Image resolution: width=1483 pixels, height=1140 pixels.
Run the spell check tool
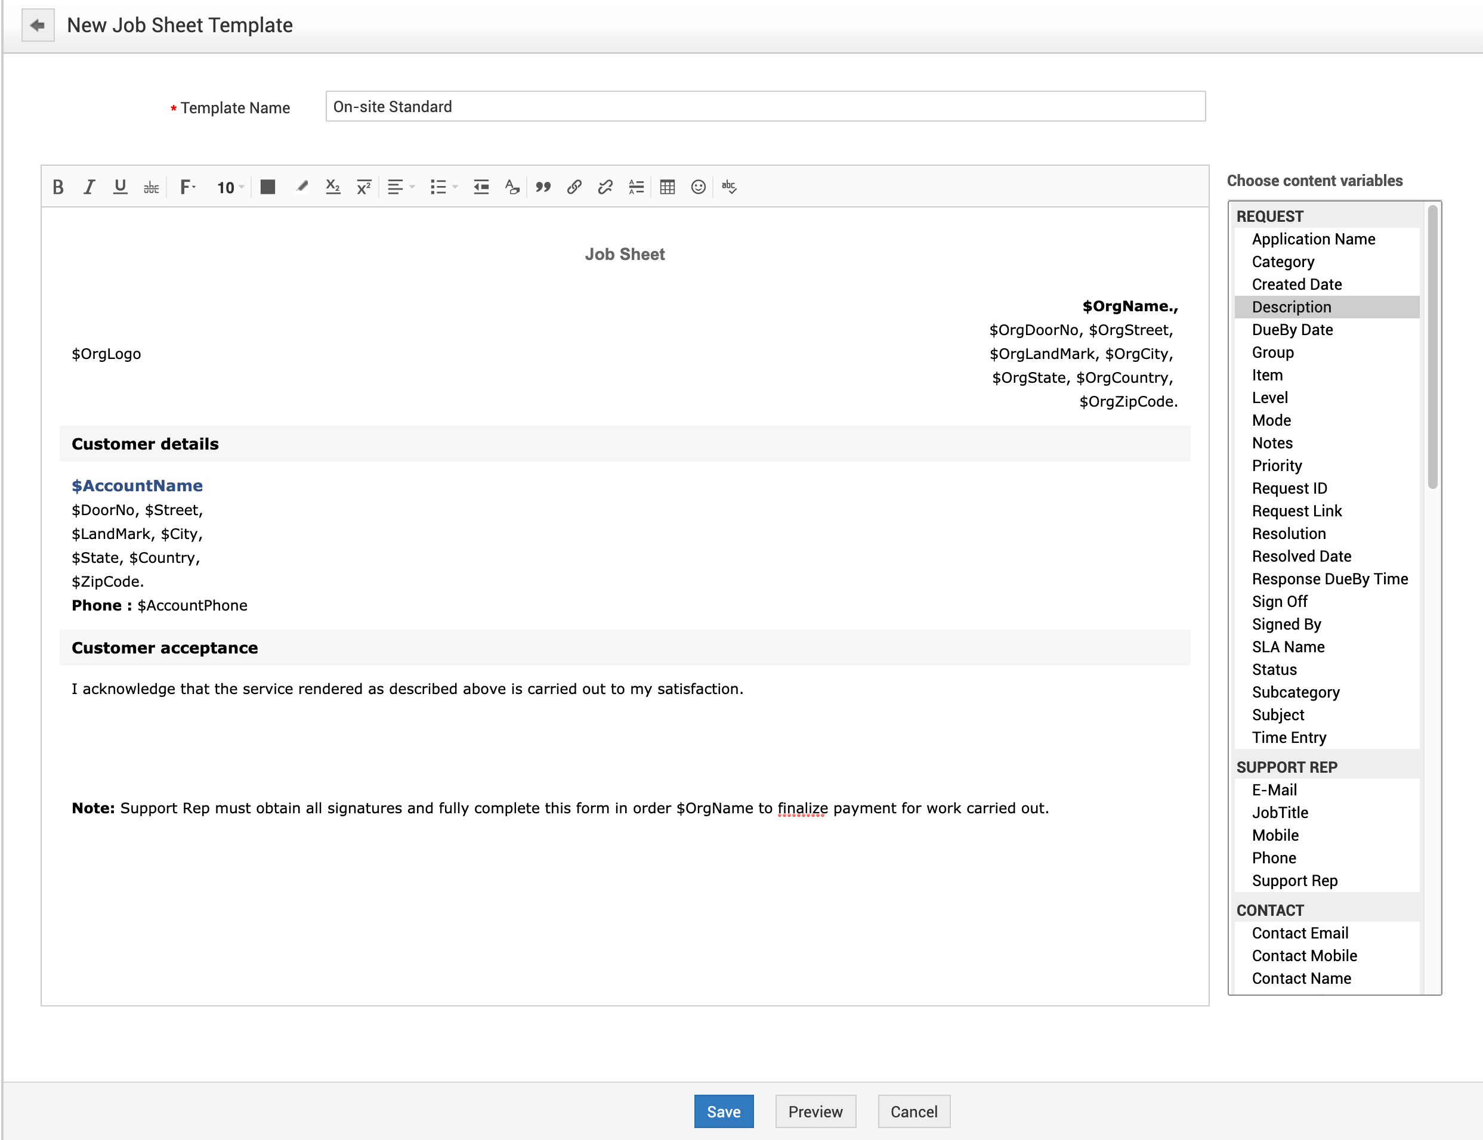729,187
